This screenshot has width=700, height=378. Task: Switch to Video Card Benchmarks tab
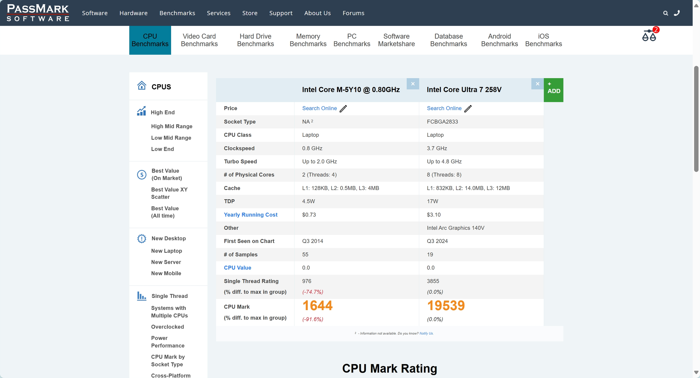click(199, 40)
